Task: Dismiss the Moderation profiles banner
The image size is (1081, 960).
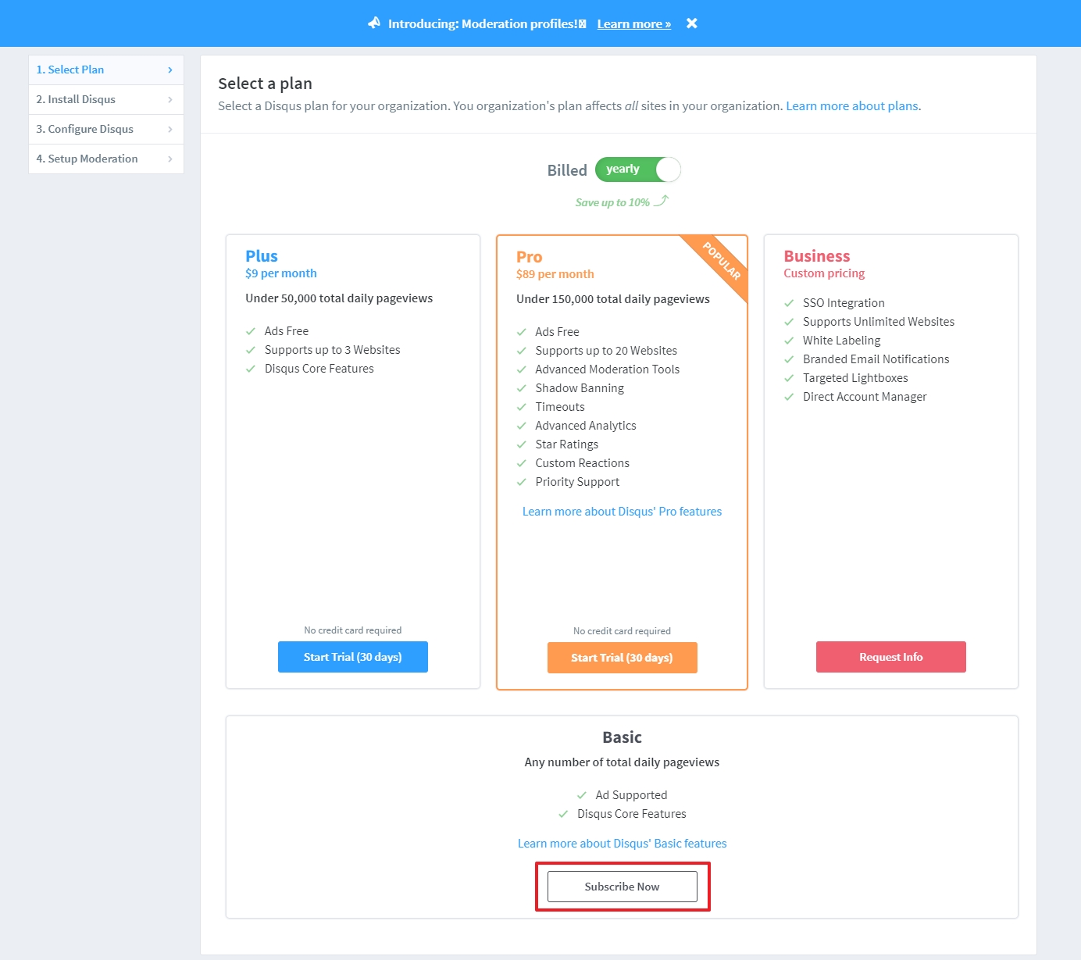Action: (x=691, y=23)
